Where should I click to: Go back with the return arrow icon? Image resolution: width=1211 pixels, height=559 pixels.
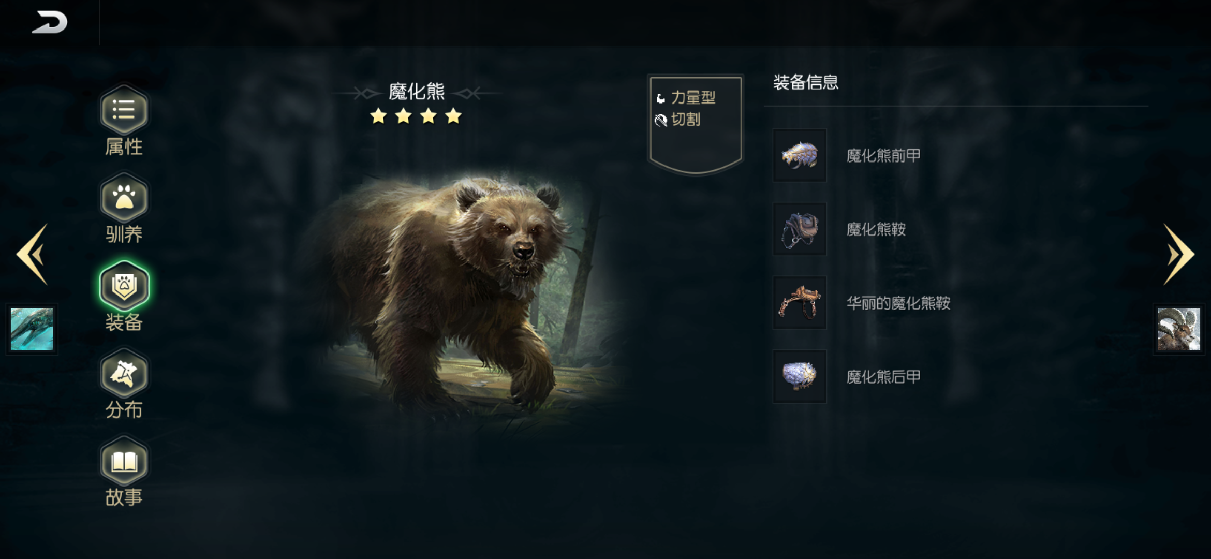click(50, 22)
